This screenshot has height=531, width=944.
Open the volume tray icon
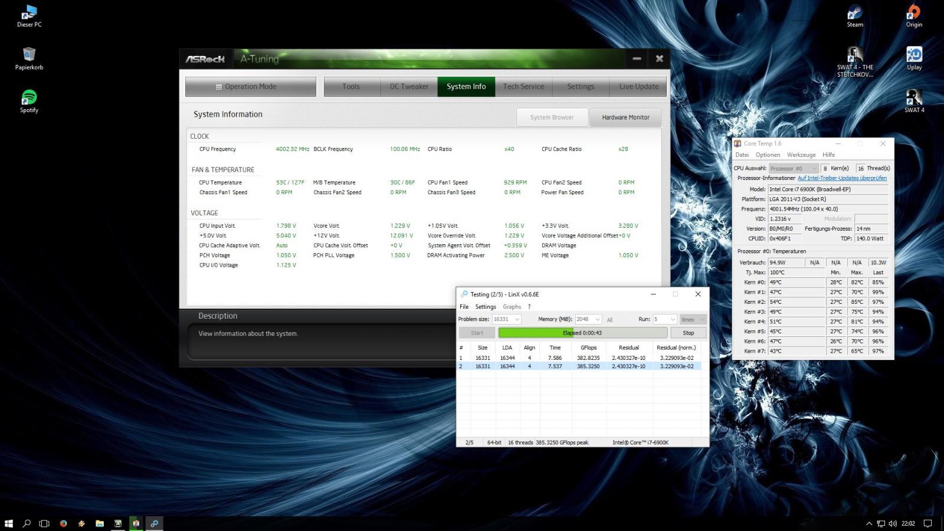[x=892, y=523]
